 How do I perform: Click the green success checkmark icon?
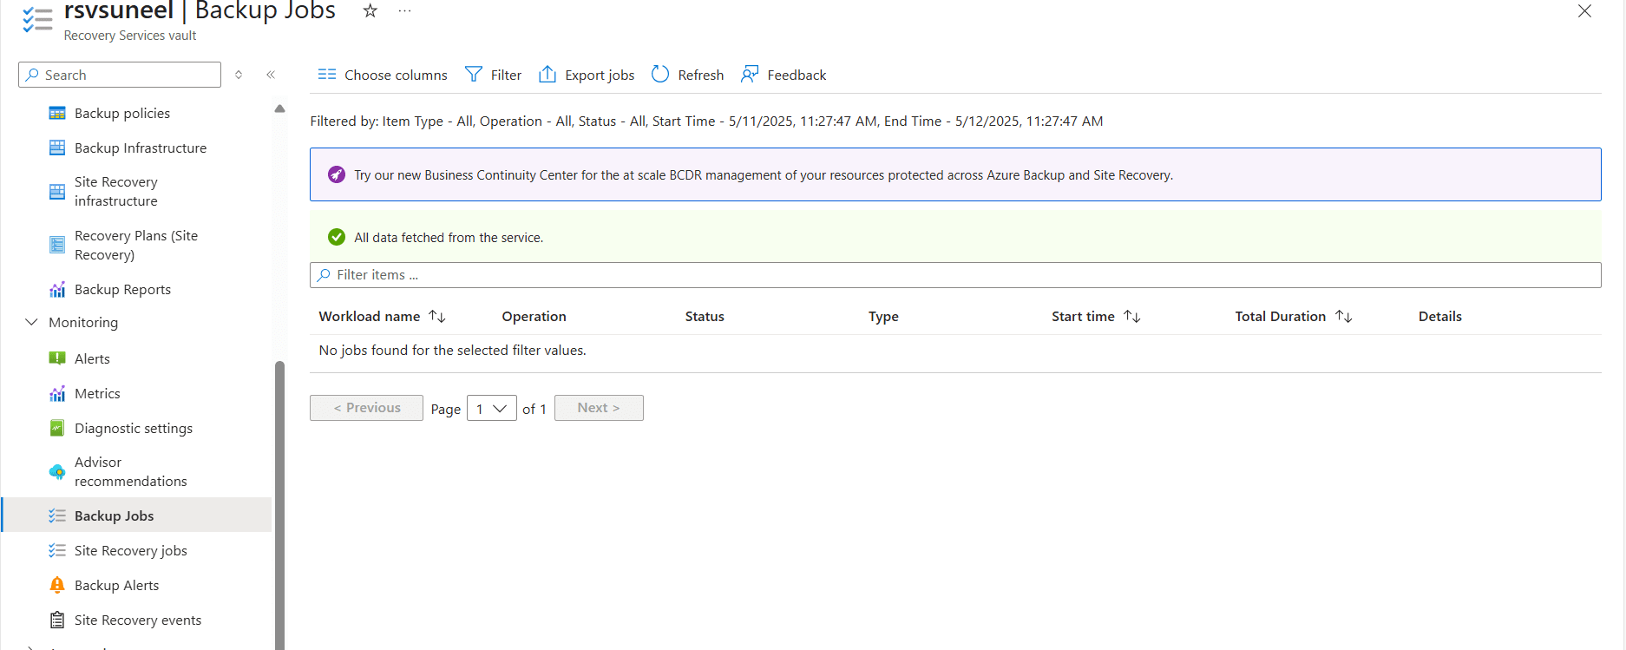337,237
